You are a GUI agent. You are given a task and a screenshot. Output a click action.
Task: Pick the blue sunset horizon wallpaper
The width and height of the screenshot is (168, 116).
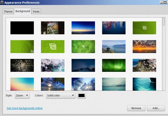(x=83, y=28)
